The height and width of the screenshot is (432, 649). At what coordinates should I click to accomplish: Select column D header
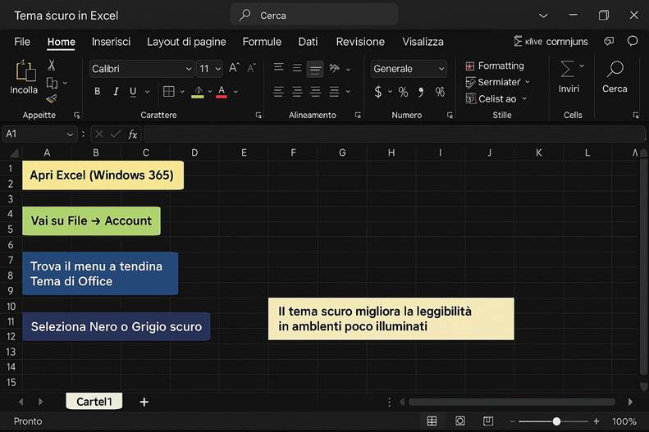(194, 152)
